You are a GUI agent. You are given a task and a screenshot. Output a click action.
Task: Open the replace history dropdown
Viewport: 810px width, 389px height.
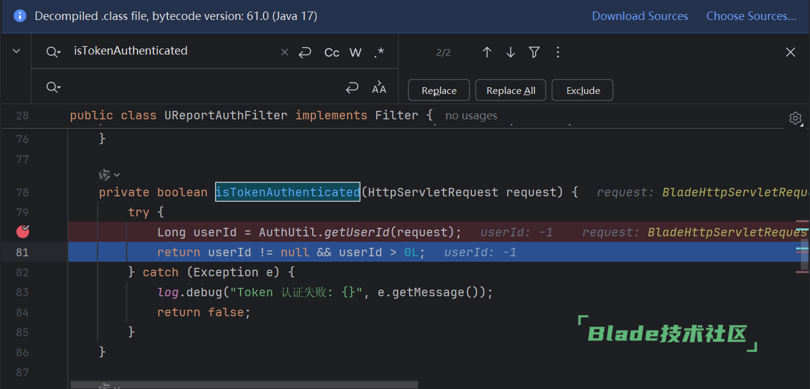point(53,88)
